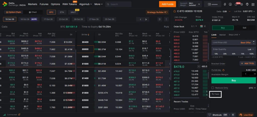Screen dimensions: 257x117
Task: Open the help question-mark icon
Action: (247, 4)
